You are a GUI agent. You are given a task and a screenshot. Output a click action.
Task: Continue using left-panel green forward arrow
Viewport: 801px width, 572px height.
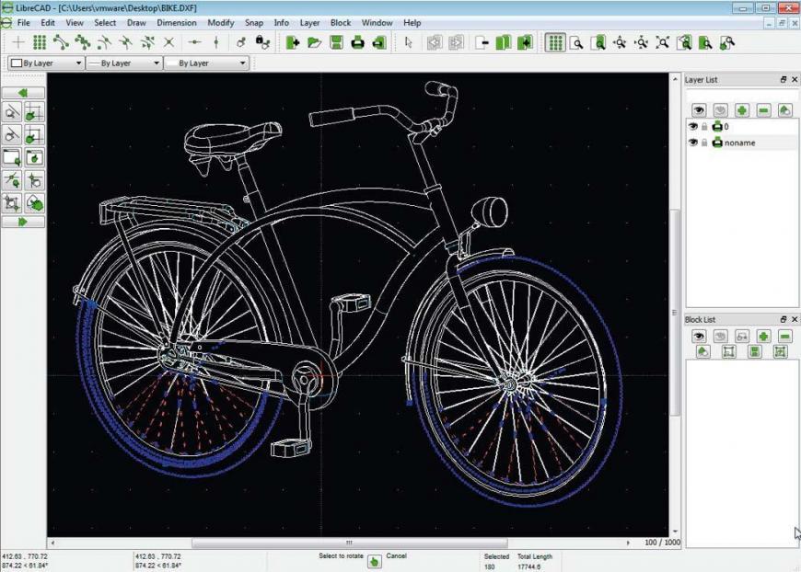coord(23,222)
